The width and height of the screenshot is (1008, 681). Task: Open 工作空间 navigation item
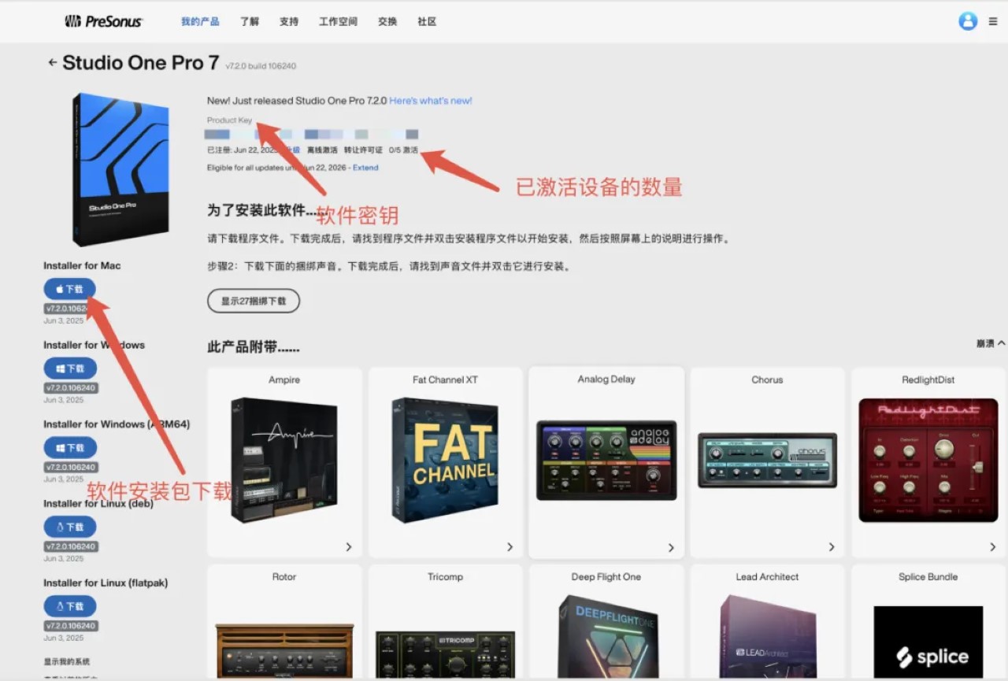pyautogui.click(x=338, y=22)
